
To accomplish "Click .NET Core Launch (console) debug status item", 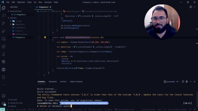I will pos(54,110).
